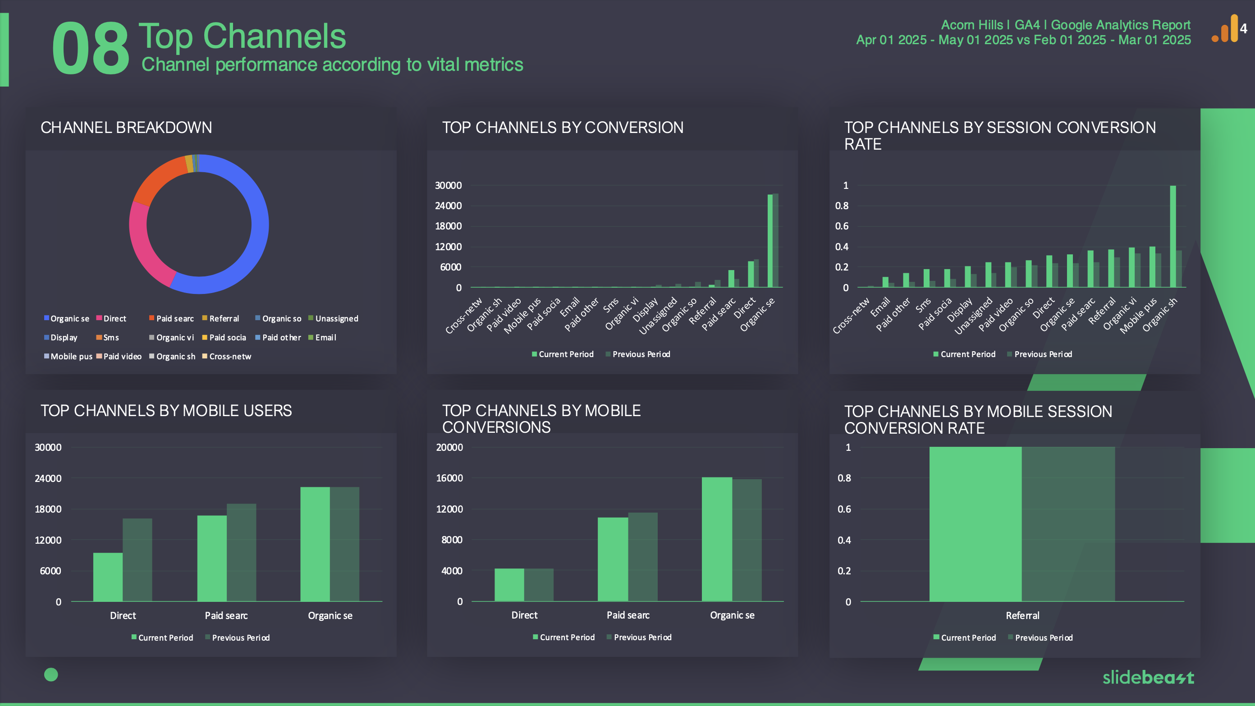Click the Channel performance according to vital metrics subtitle

point(332,64)
